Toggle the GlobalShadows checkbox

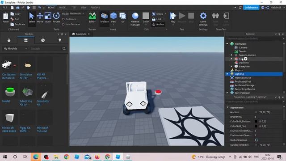pos(256,140)
